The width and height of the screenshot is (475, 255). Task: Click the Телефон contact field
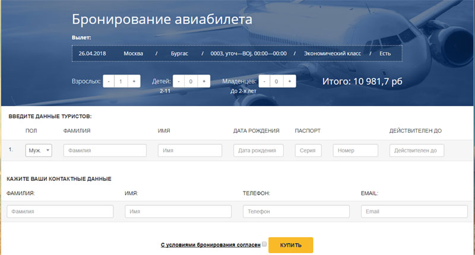[296, 212]
